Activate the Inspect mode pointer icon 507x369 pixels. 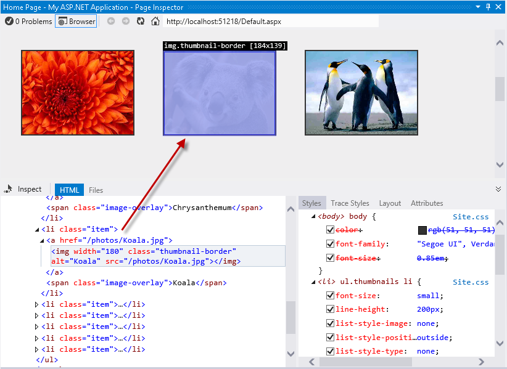[8, 189]
